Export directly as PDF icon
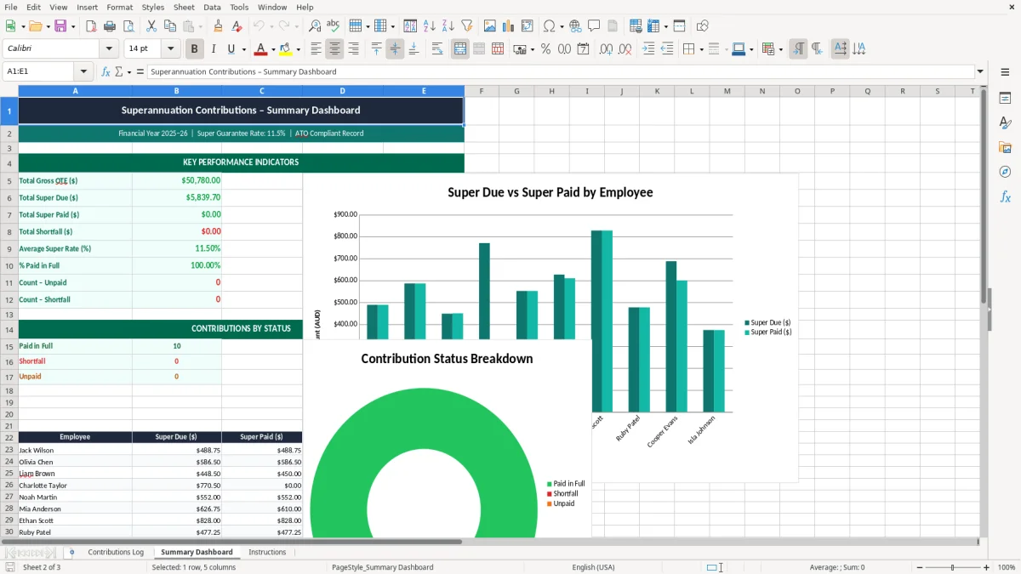 pos(91,26)
